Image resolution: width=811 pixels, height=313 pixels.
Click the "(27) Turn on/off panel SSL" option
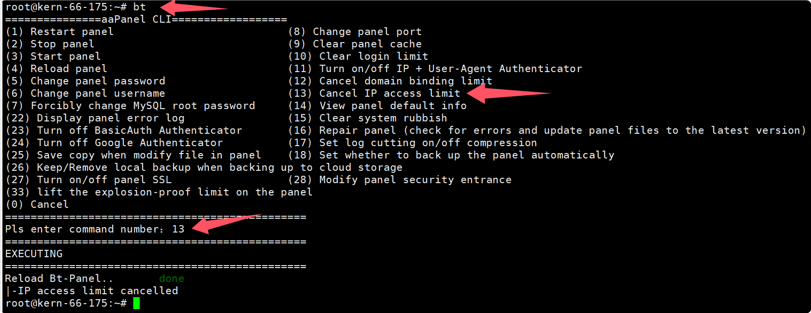click(89, 180)
